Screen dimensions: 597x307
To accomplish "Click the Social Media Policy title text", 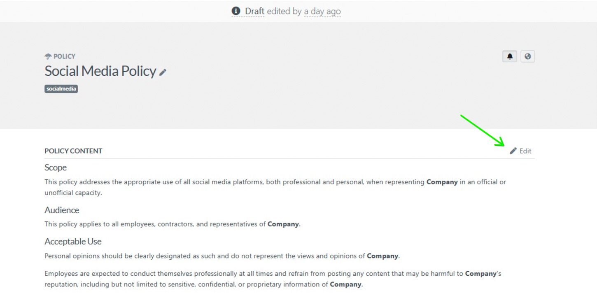I will pos(100,71).
